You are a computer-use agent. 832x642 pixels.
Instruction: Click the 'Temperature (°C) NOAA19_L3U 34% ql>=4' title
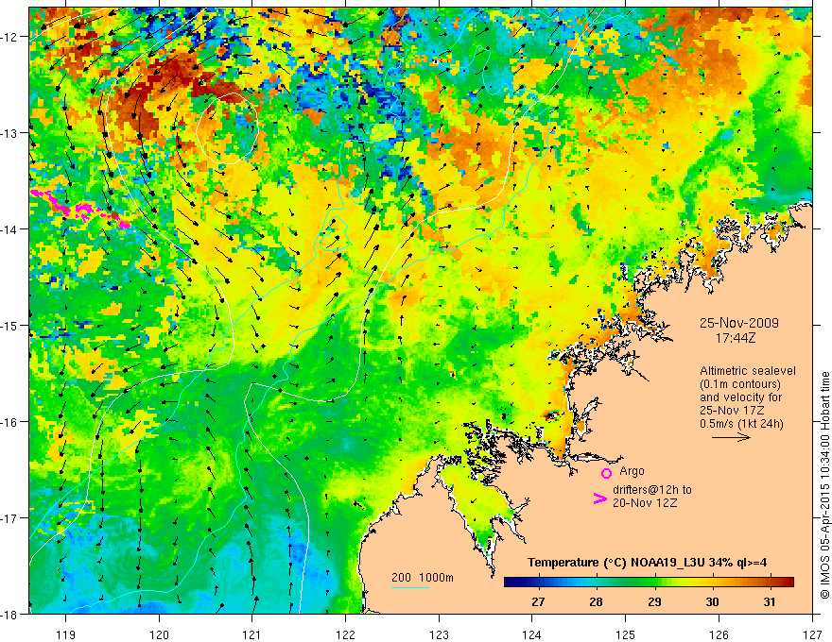647,563
